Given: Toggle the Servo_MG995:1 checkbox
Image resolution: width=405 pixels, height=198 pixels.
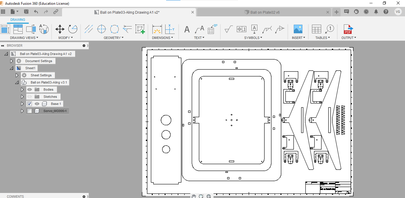Looking at the screenshot, I should click(x=30, y=111).
